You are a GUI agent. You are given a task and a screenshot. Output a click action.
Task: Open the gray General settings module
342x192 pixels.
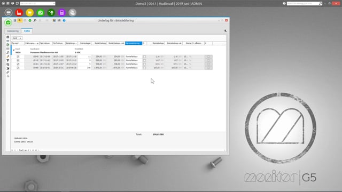pos(73,13)
